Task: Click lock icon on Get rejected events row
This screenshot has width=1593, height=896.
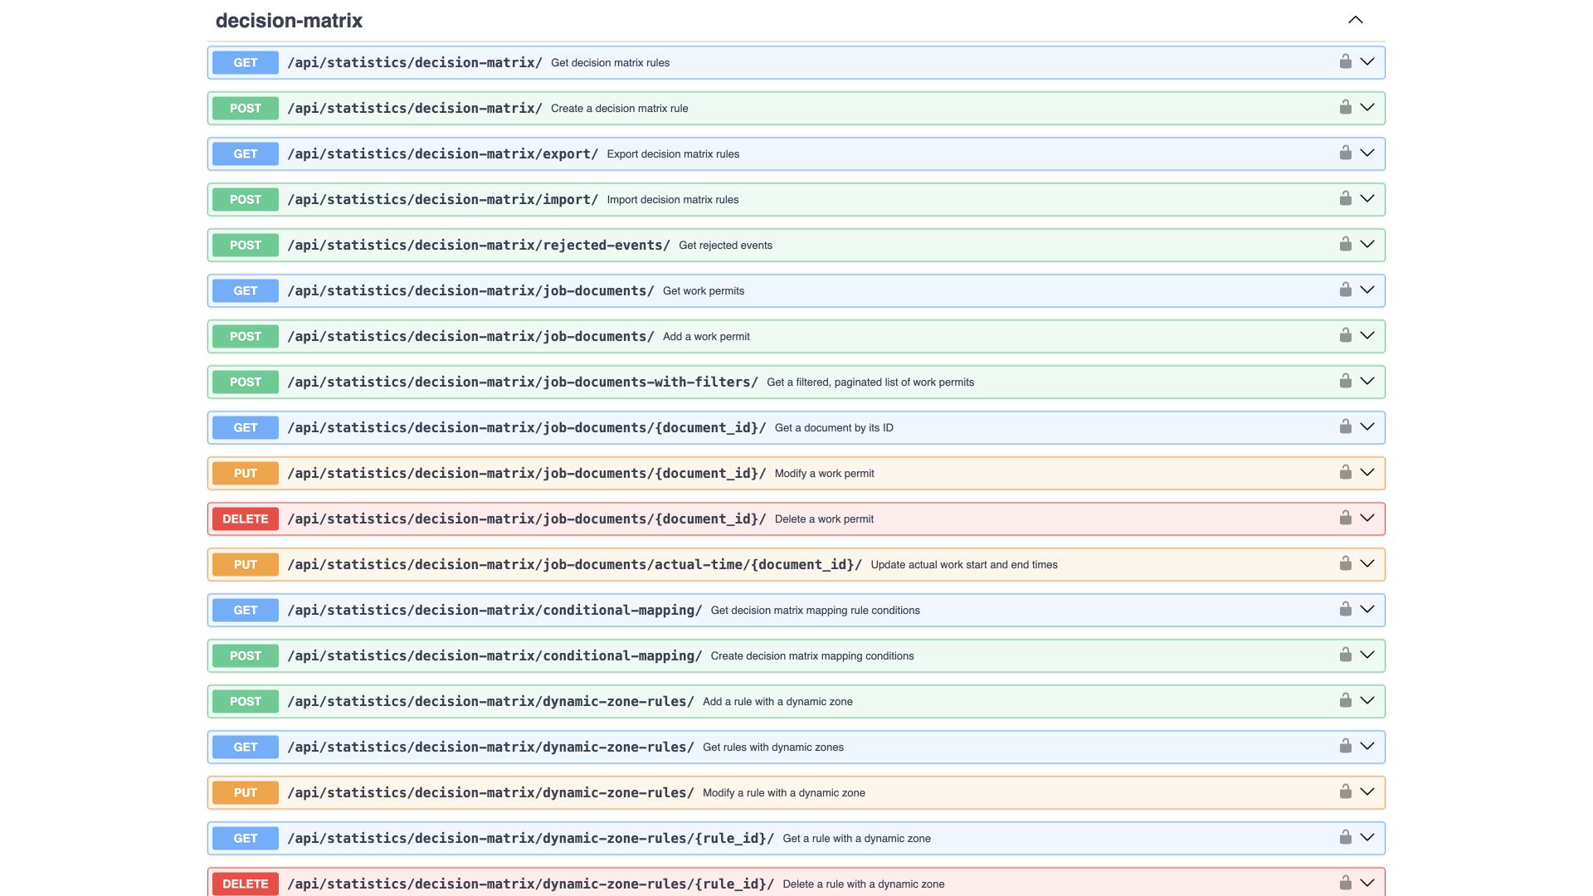Action: 1345,244
